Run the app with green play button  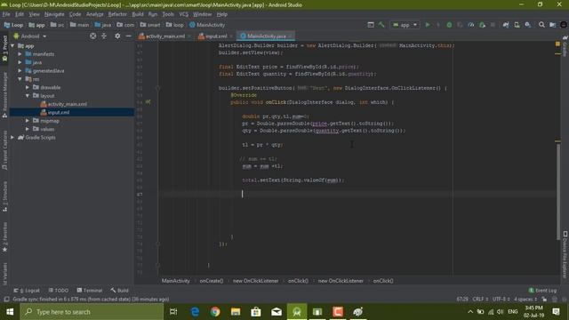[x=428, y=25]
